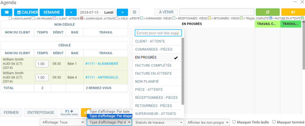Click the green refresh button
The height and width of the screenshot is (126, 305).
point(268,12)
